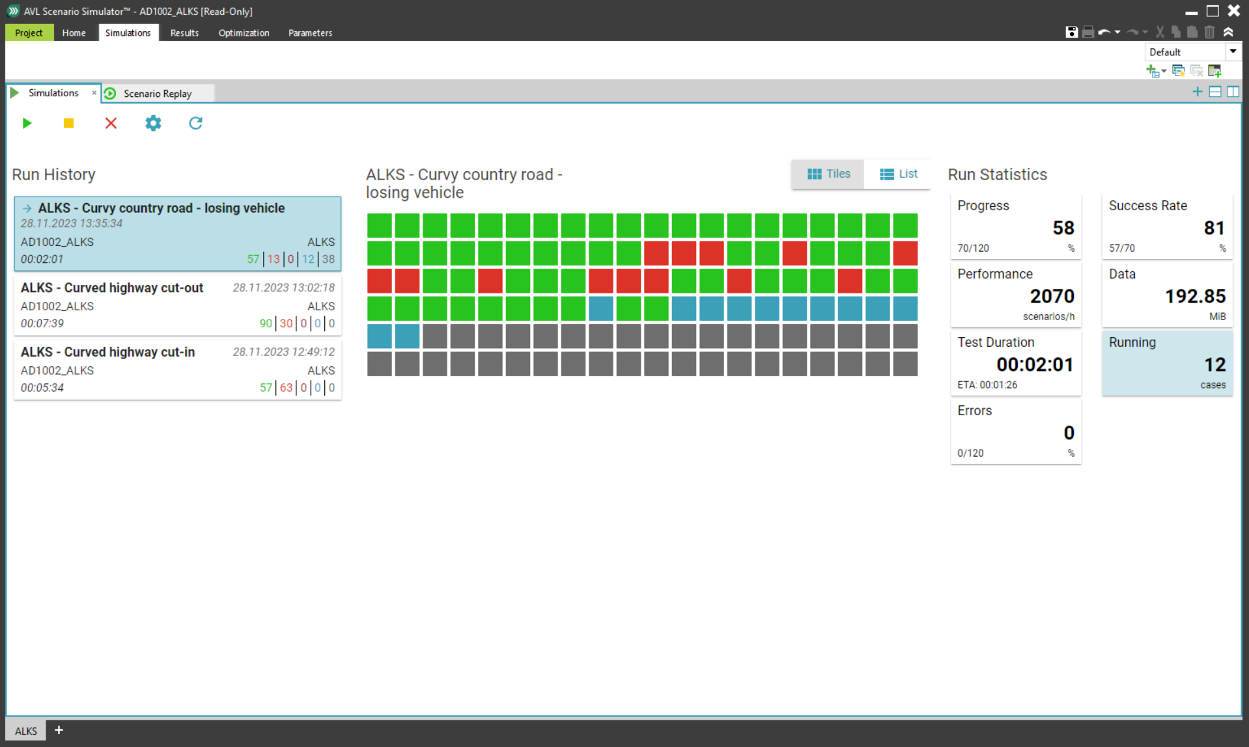Split the view vertically into side-by-side panes

click(1233, 92)
